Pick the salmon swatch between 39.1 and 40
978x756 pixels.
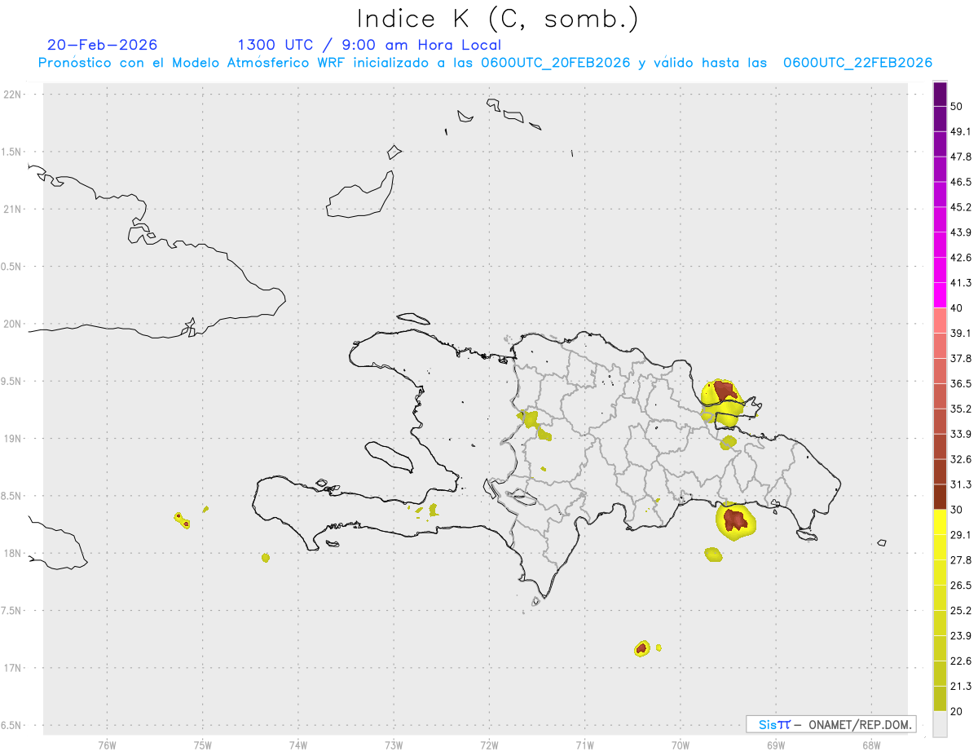click(940, 321)
